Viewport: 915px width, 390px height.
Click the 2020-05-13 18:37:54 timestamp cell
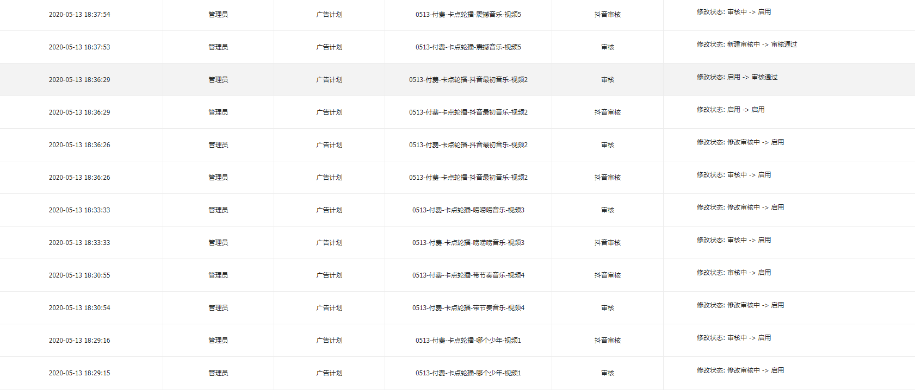coord(79,15)
